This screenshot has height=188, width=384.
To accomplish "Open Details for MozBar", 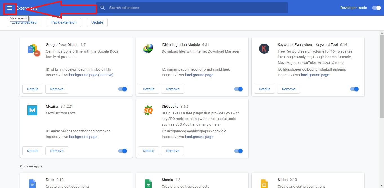I will tap(33, 151).
